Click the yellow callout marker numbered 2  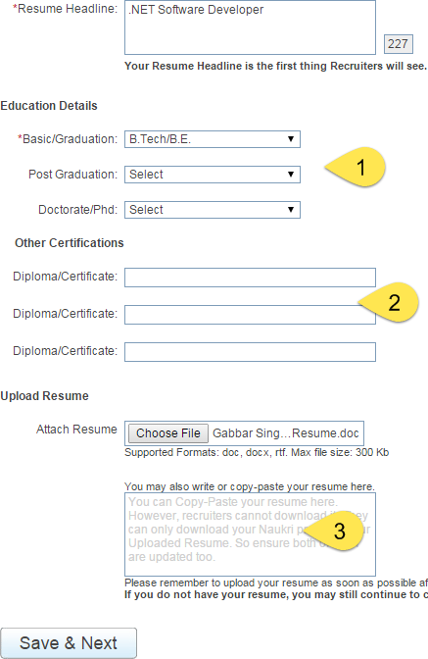(389, 302)
